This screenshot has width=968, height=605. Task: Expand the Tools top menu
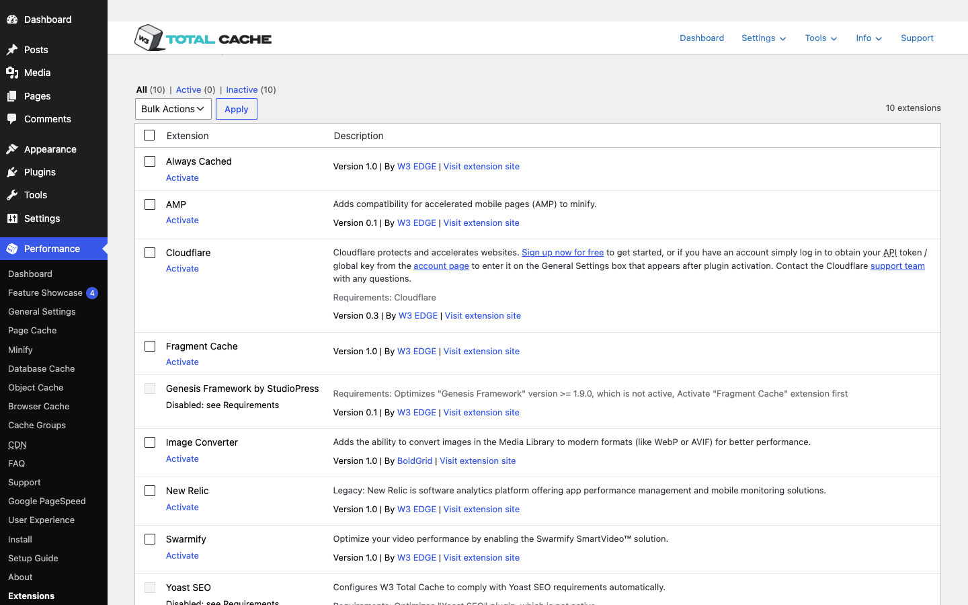(821, 38)
